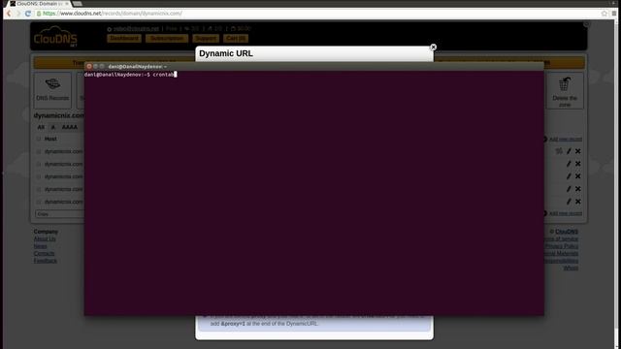The width and height of the screenshot is (621, 349).
Task: Open the Feedback footer link
Action: click(46, 261)
